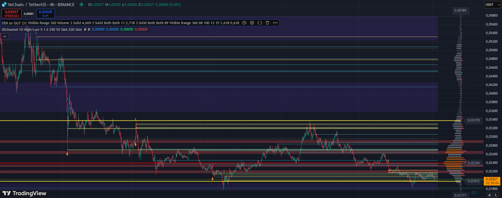Hide the S&R by DGT indicator

tap(244, 23)
